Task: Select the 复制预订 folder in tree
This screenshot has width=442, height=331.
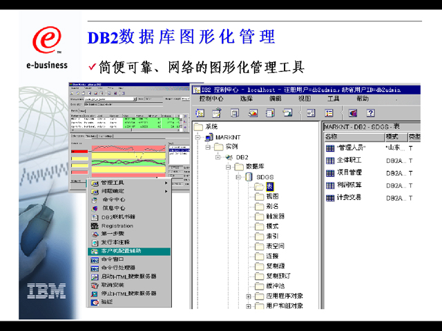Action: 273,276
